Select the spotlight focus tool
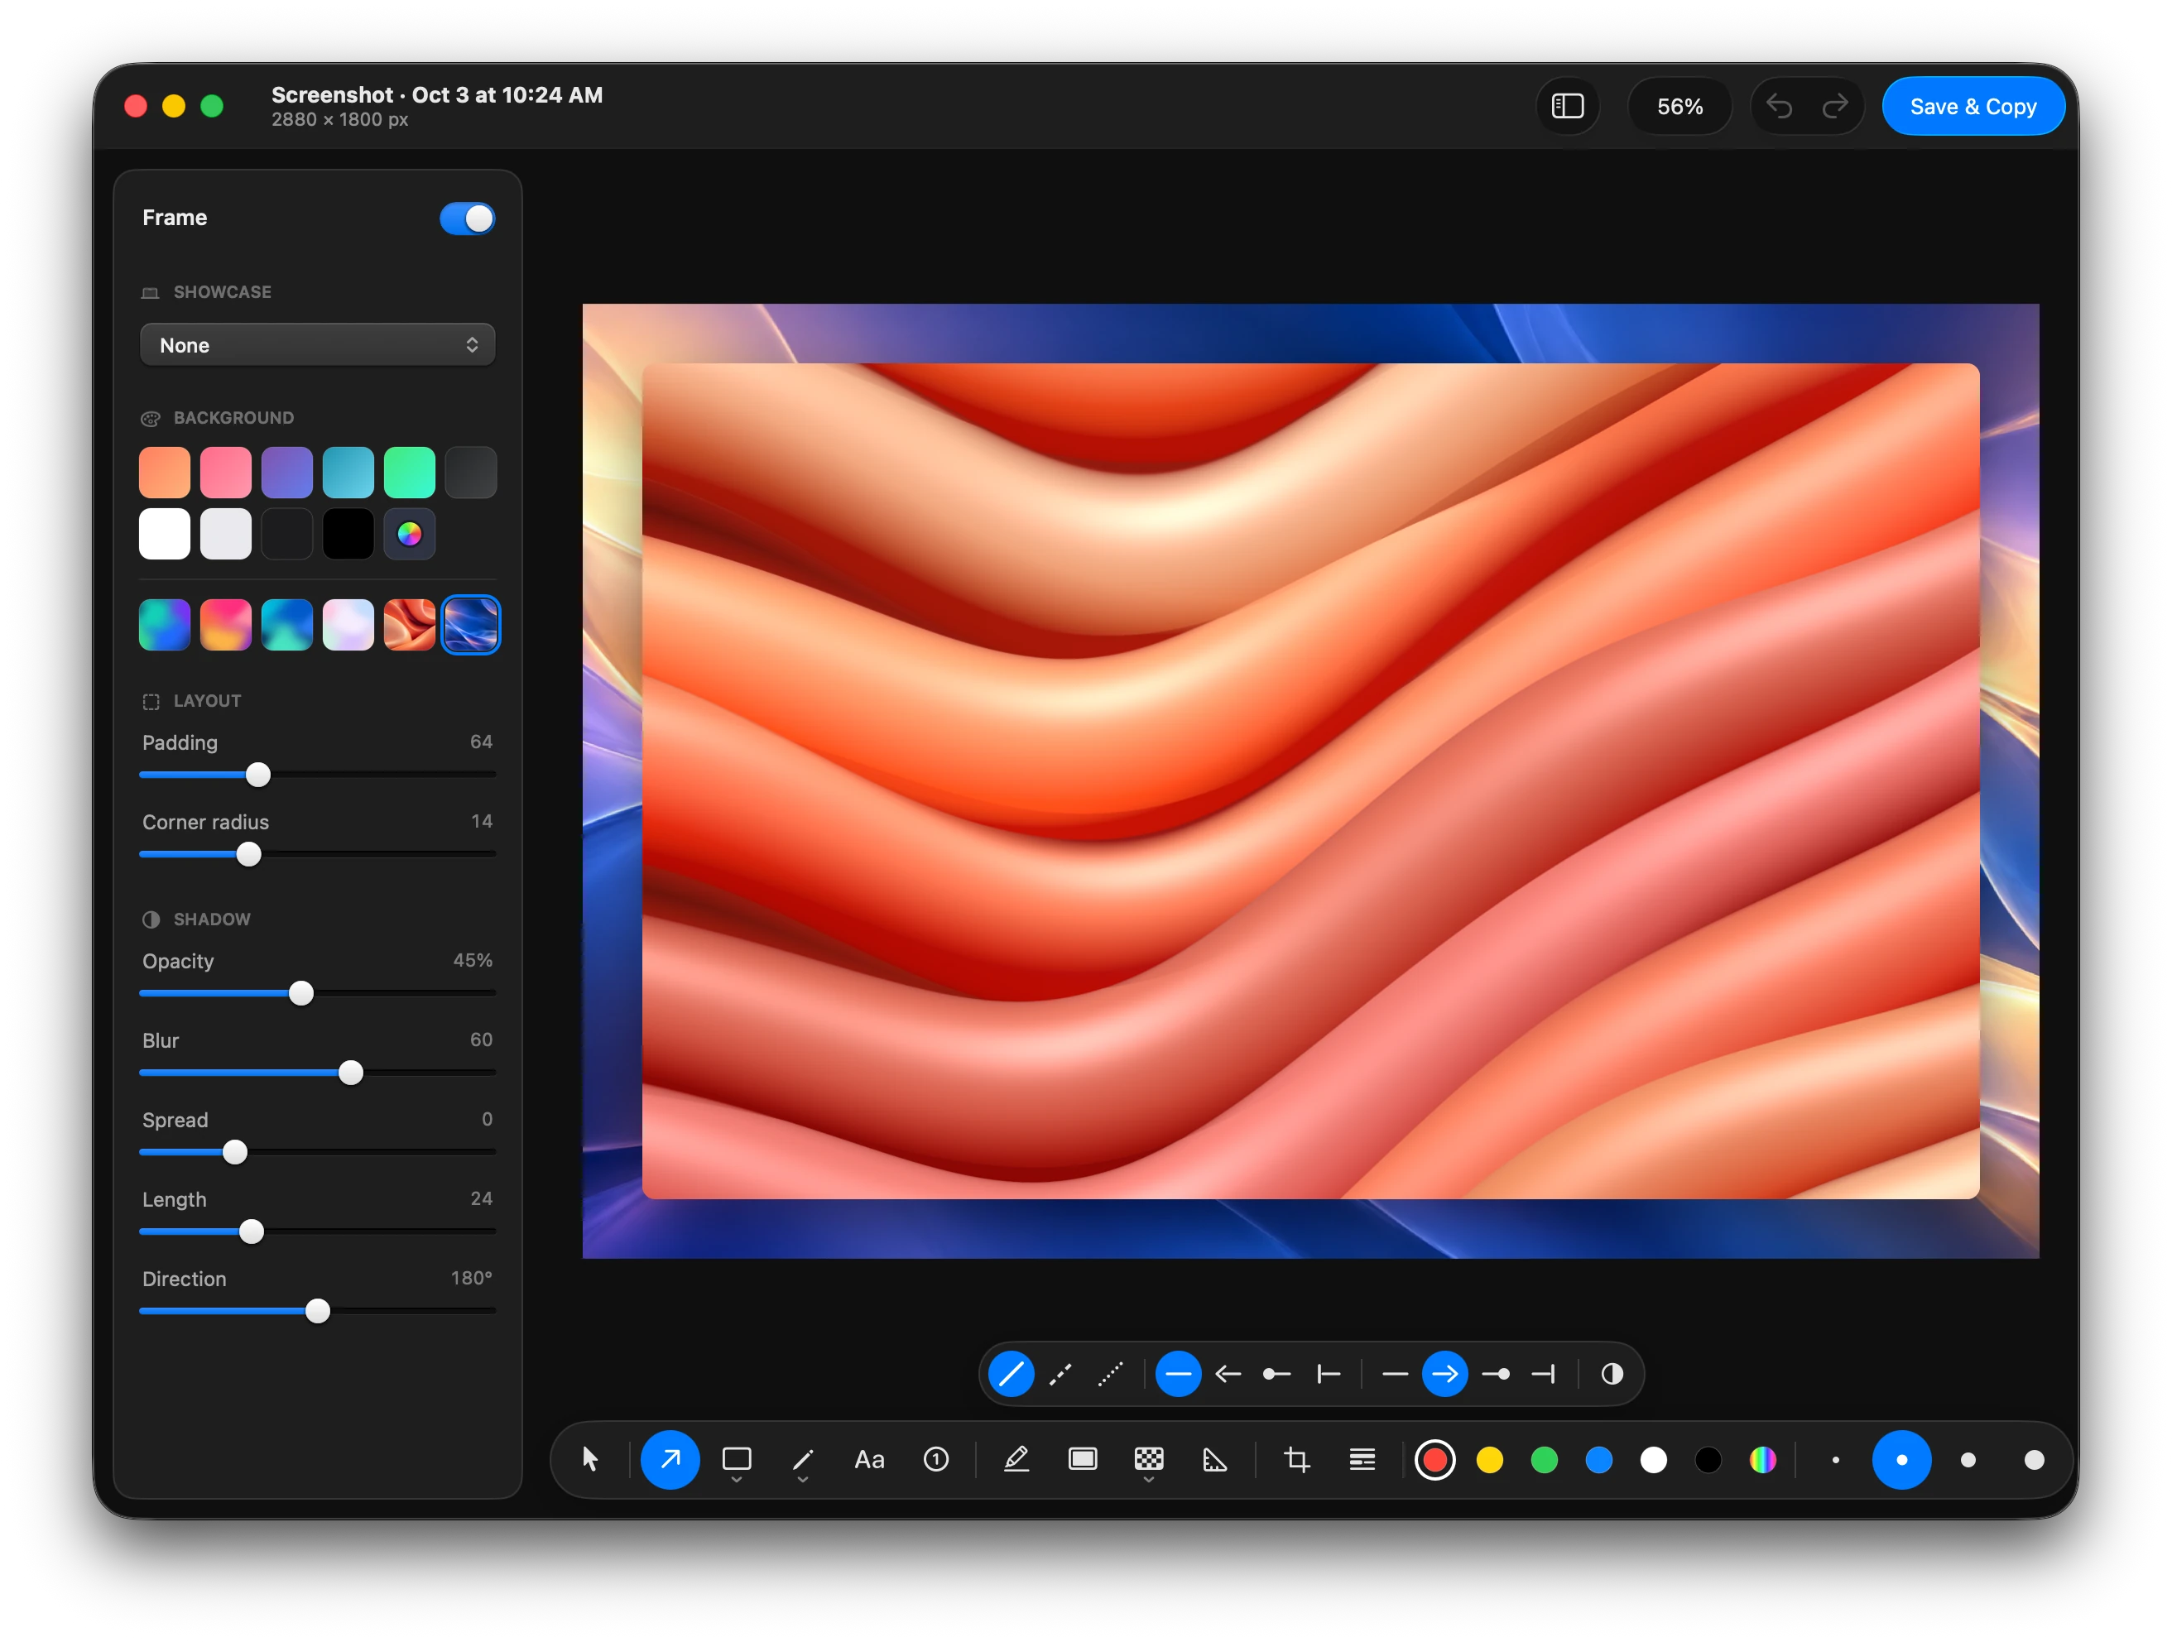The height and width of the screenshot is (1642, 2172). point(1083,1459)
